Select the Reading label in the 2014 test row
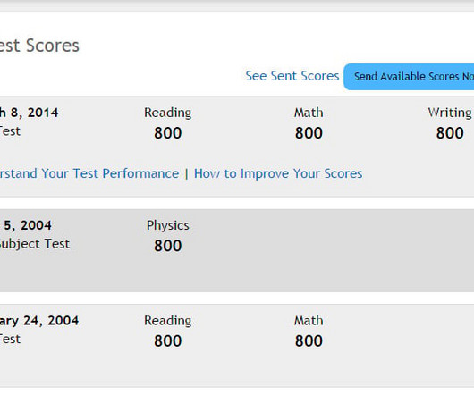This screenshot has width=474, height=395. pyautogui.click(x=168, y=113)
